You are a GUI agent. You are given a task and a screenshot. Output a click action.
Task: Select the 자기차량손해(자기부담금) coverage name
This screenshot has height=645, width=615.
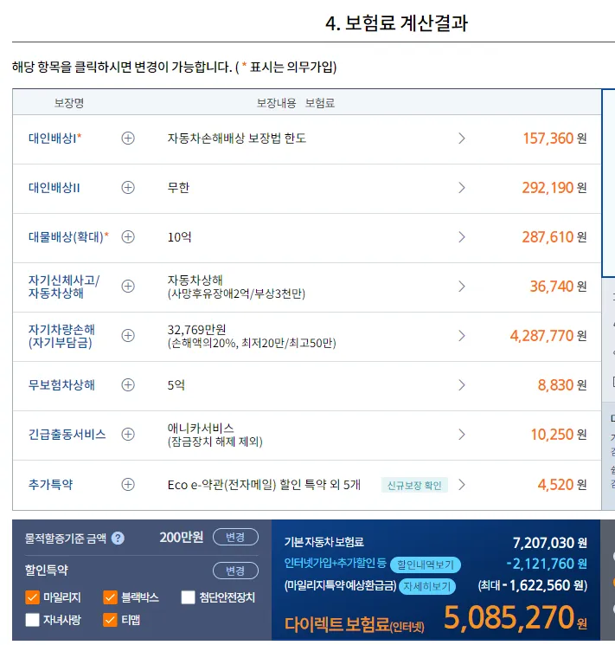(x=61, y=336)
